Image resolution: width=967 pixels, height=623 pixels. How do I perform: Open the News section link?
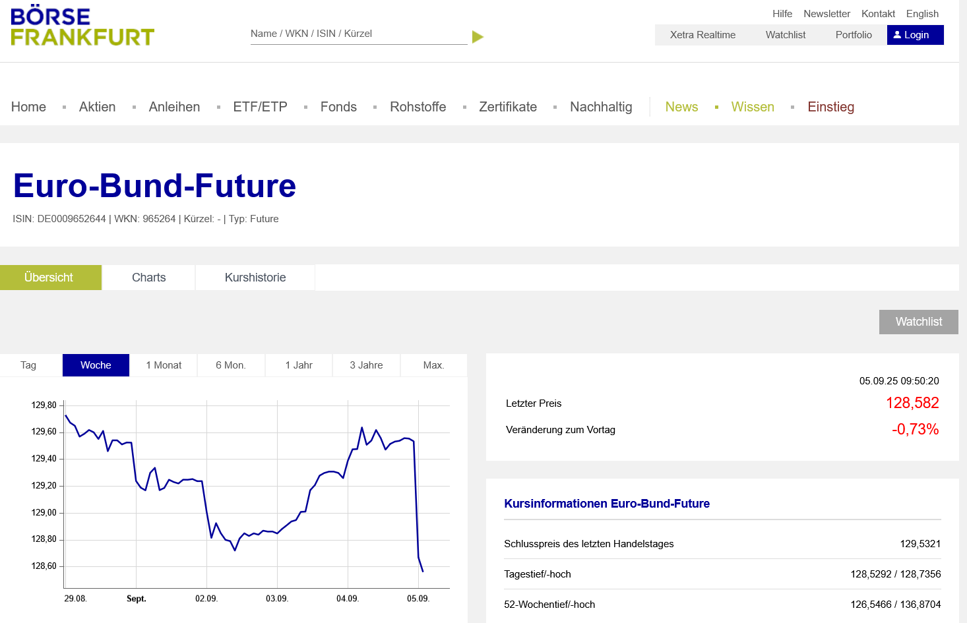click(681, 107)
